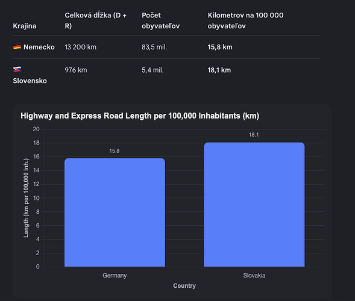Click the chart title text
This screenshot has width=355, height=301.
pyautogui.click(x=140, y=116)
